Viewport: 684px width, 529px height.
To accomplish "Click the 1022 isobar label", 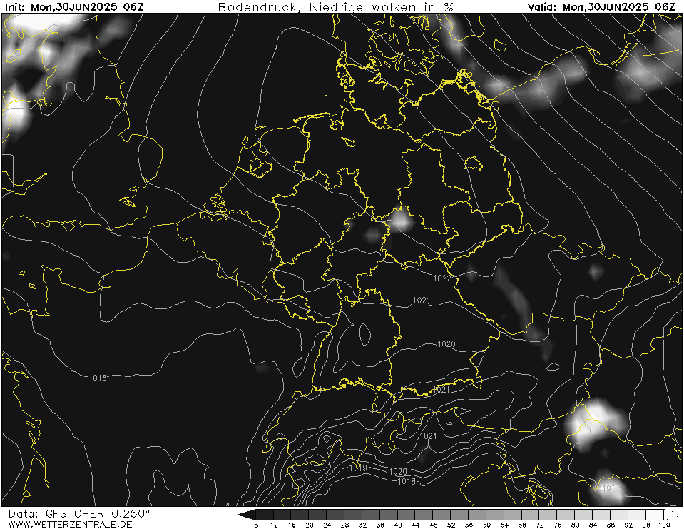I will click(442, 278).
